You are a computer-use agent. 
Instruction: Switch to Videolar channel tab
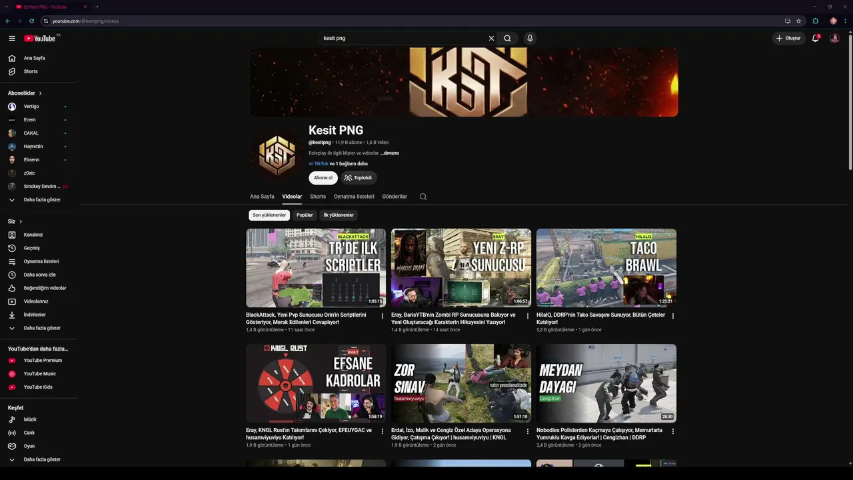pos(292,197)
